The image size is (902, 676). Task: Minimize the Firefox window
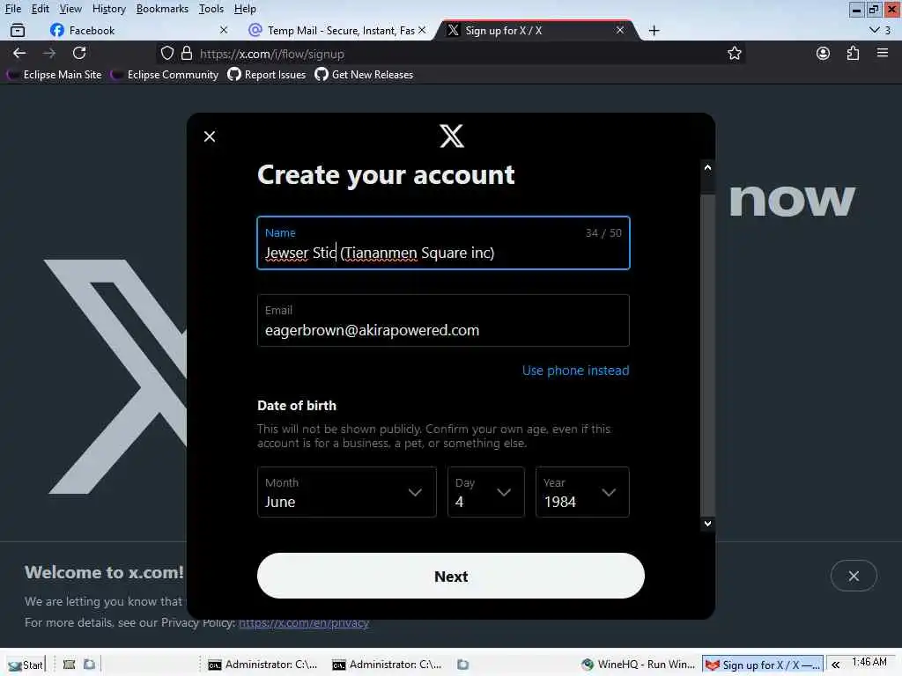click(856, 9)
